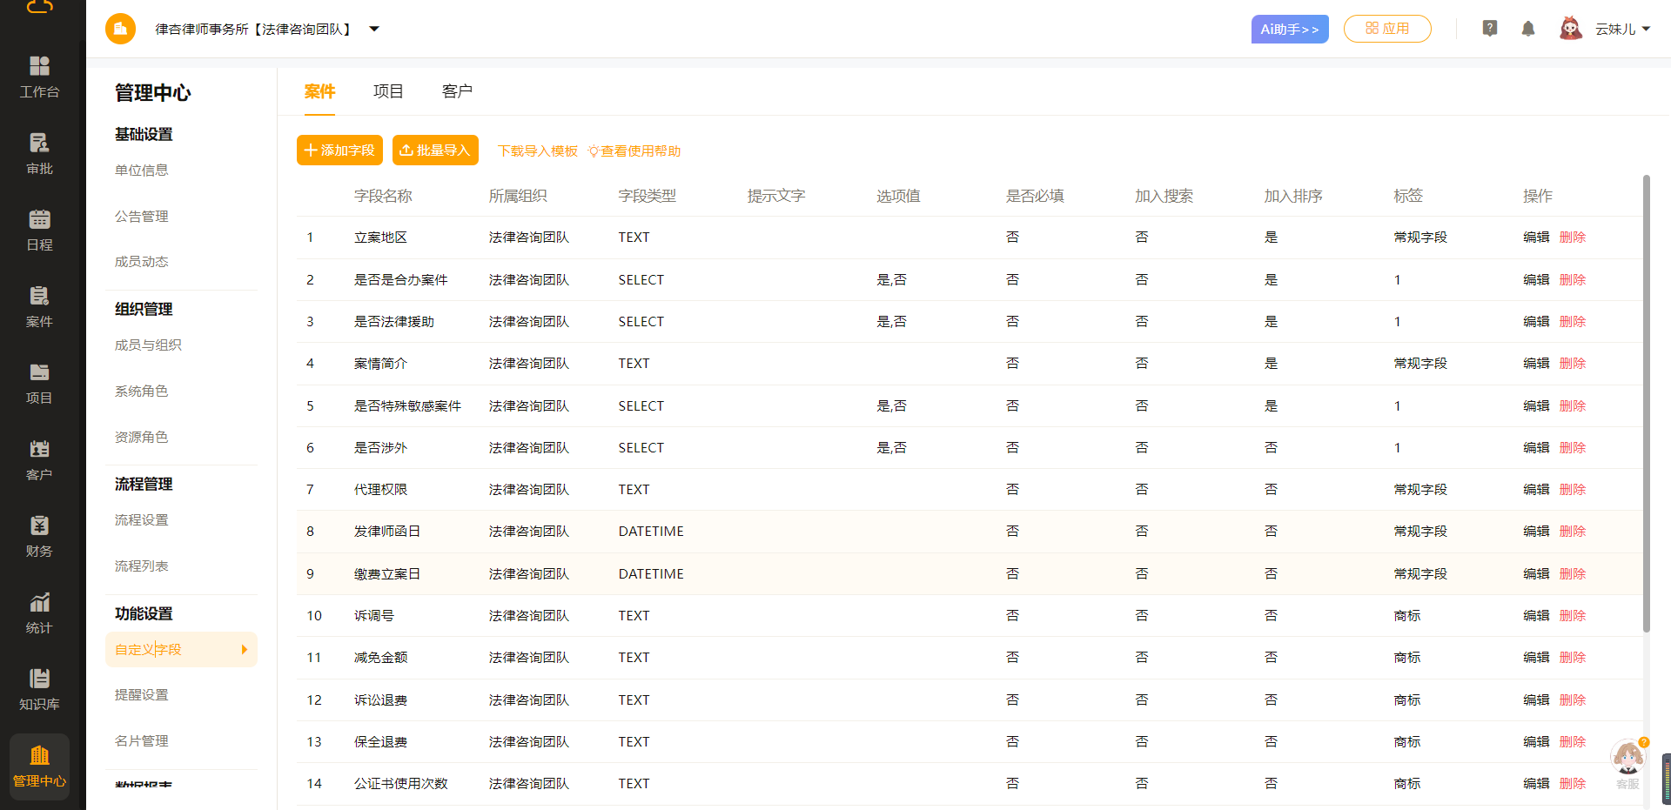Switch to the 项目 tab
Viewport: 1671px width, 810px height.
(x=388, y=91)
